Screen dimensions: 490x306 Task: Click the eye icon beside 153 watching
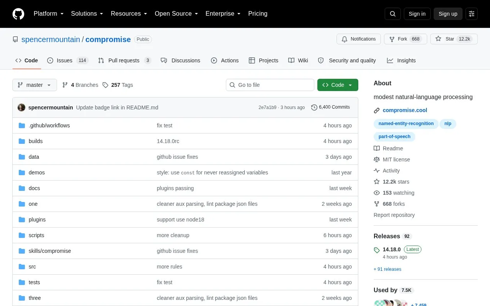click(x=377, y=193)
